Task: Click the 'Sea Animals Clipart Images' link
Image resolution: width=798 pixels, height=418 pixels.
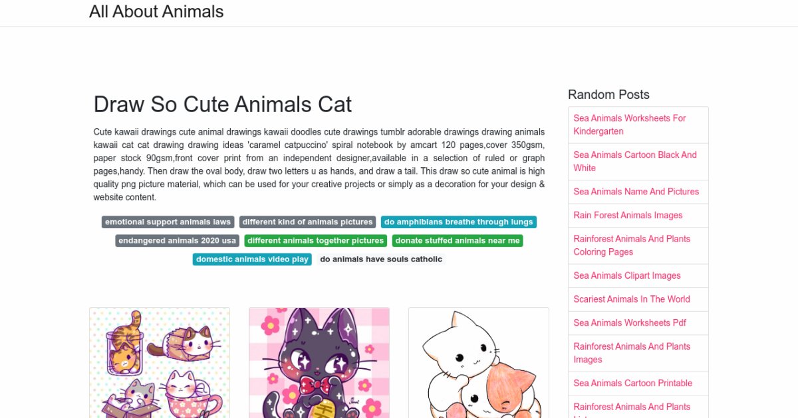Action: (627, 275)
